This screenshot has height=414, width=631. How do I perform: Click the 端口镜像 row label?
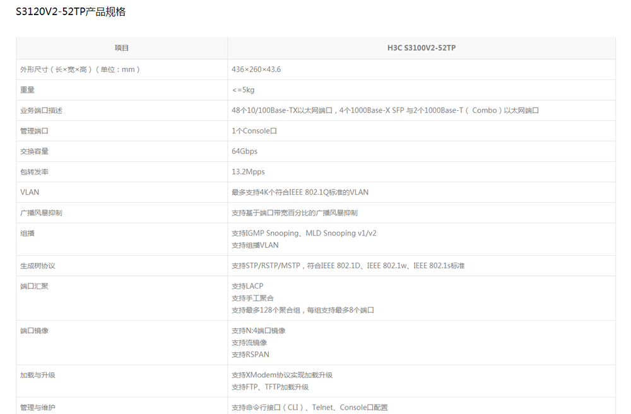tap(35, 330)
